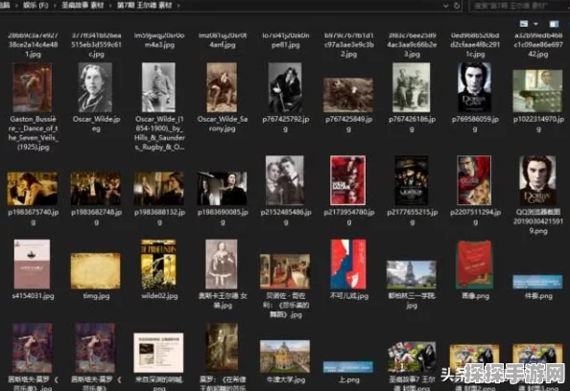Click the 贝诺佐·哥佐利 莎乐美的舞蹈 file name
570x391 pixels.
pos(286,306)
